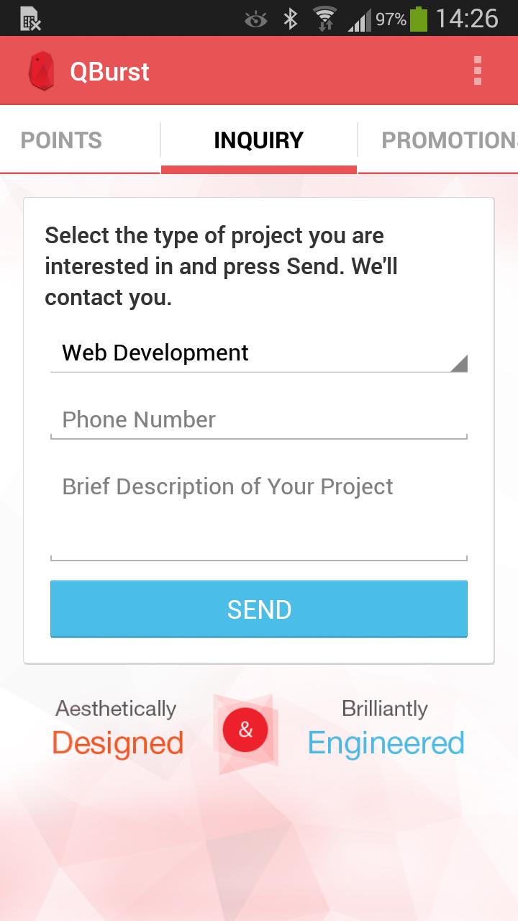This screenshot has height=921, width=518.
Task: Tap the eye smart-stay status icon
Action: (x=255, y=19)
